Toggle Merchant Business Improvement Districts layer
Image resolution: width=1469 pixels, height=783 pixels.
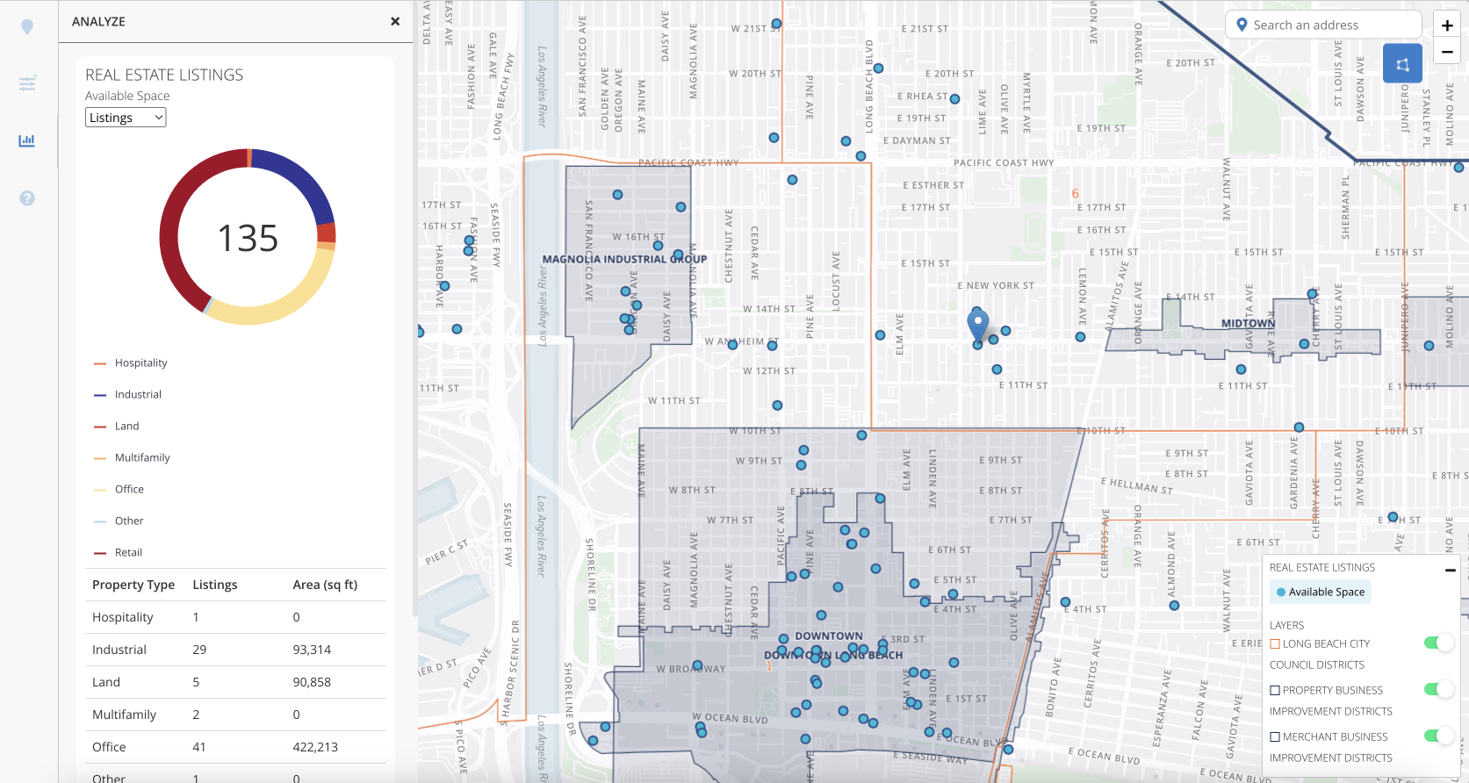tap(1438, 736)
